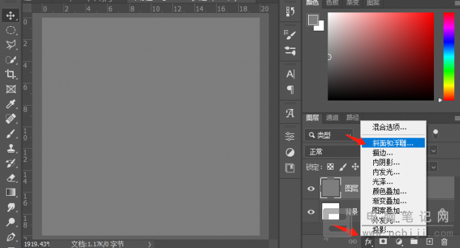
Task: Add a layer mask using mask icon
Action: pyautogui.click(x=383, y=241)
